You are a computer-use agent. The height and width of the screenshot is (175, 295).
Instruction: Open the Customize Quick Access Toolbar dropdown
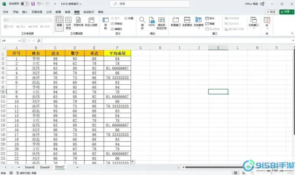click(x=55, y=4)
